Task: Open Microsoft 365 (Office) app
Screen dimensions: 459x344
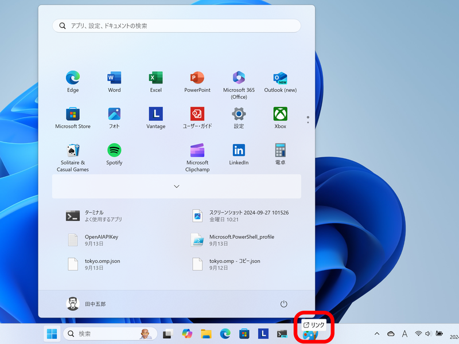Action: [x=239, y=85]
